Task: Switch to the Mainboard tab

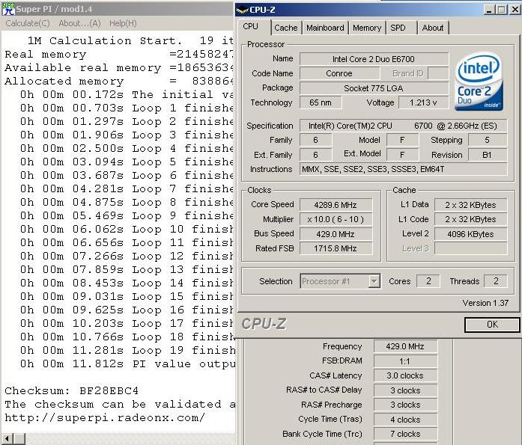Action: pos(325,28)
